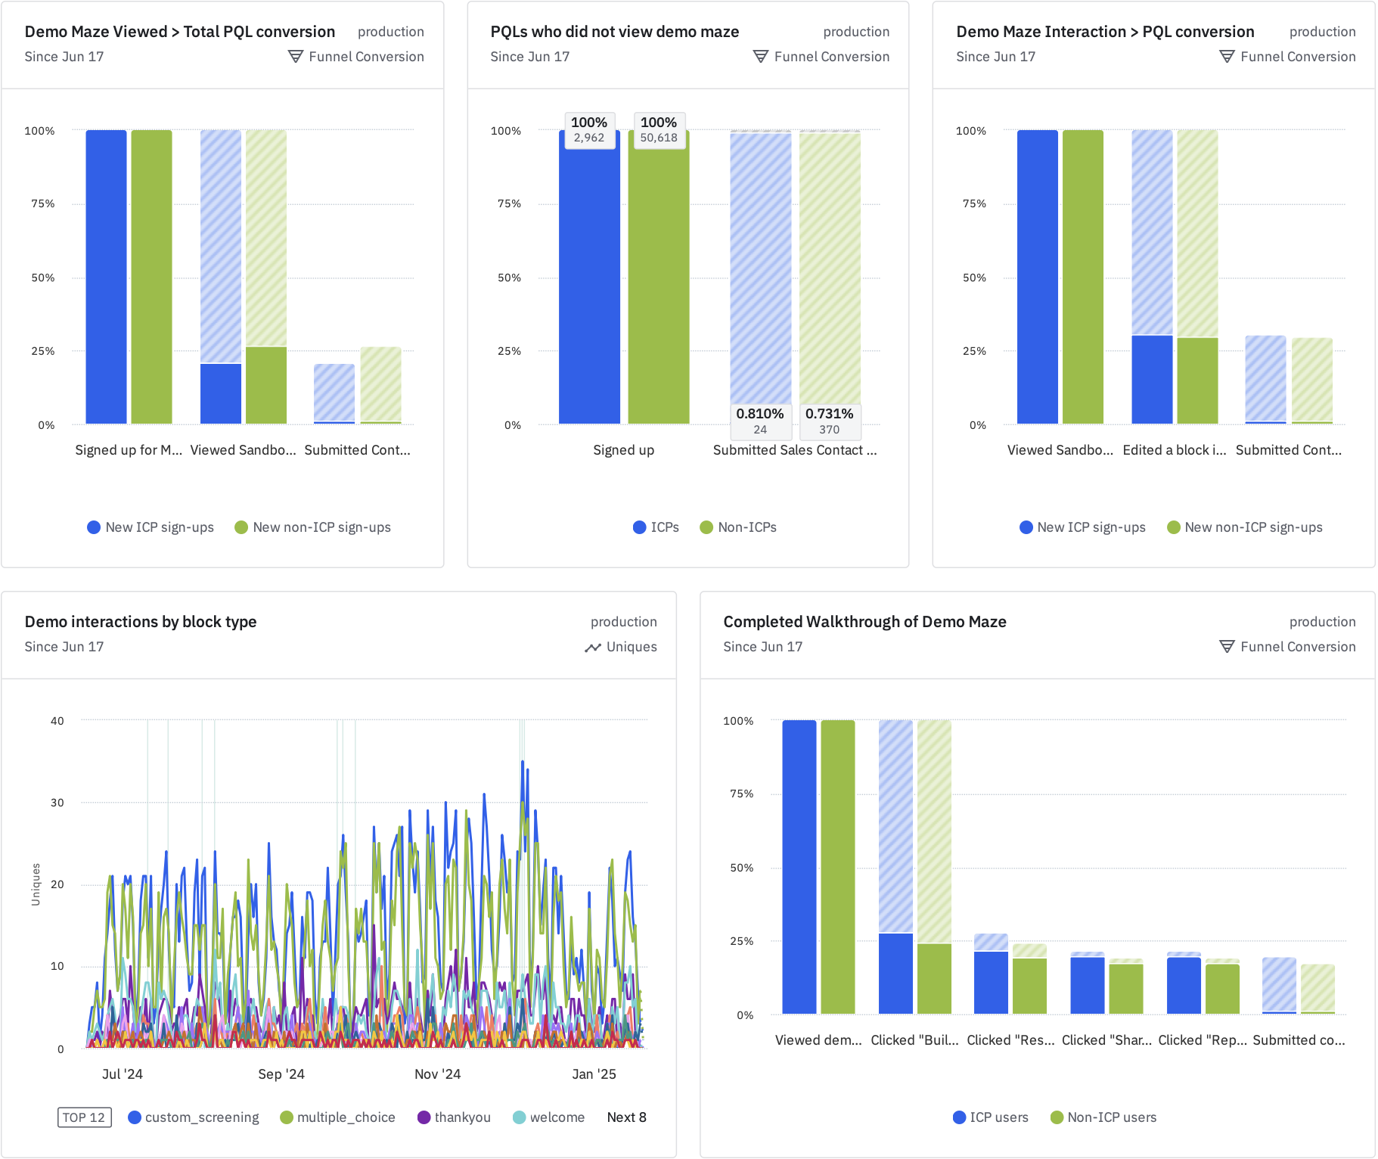This screenshot has height=1159, width=1378.
Task: Click Edited a block step label
Action: [1175, 450]
